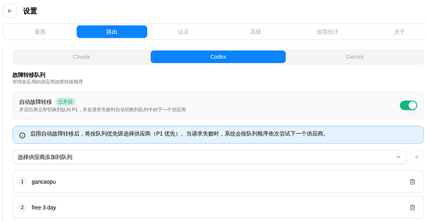The width and height of the screenshot is (425, 222).
Task: Click the 启用自动故障转移后 info message text
Action: [179, 134]
